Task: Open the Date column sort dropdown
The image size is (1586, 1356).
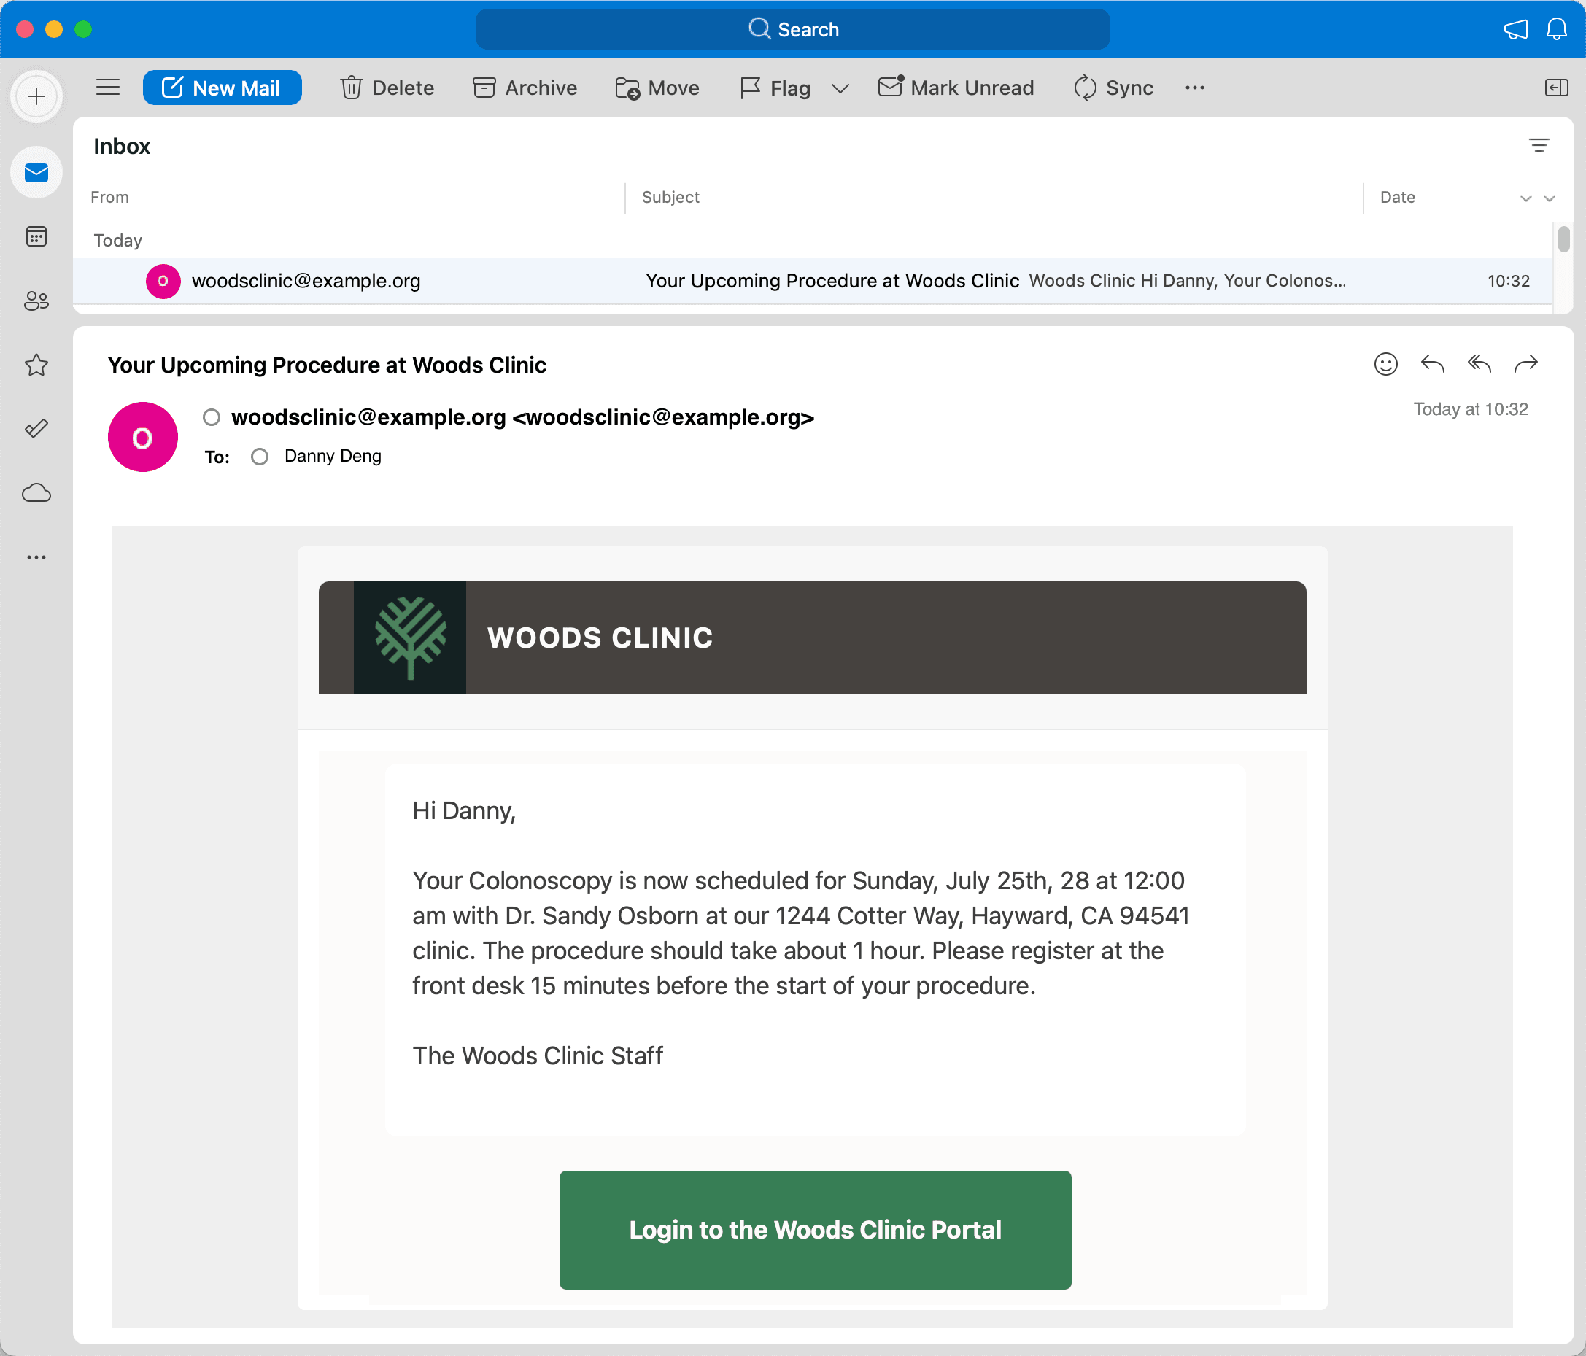Action: pyautogui.click(x=1525, y=198)
